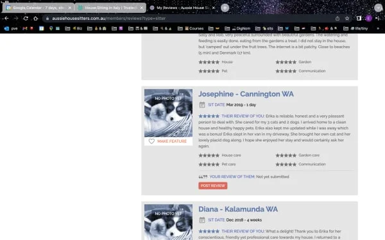Click the Make Feature heart icon
The image size is (385, 240).
151,141
